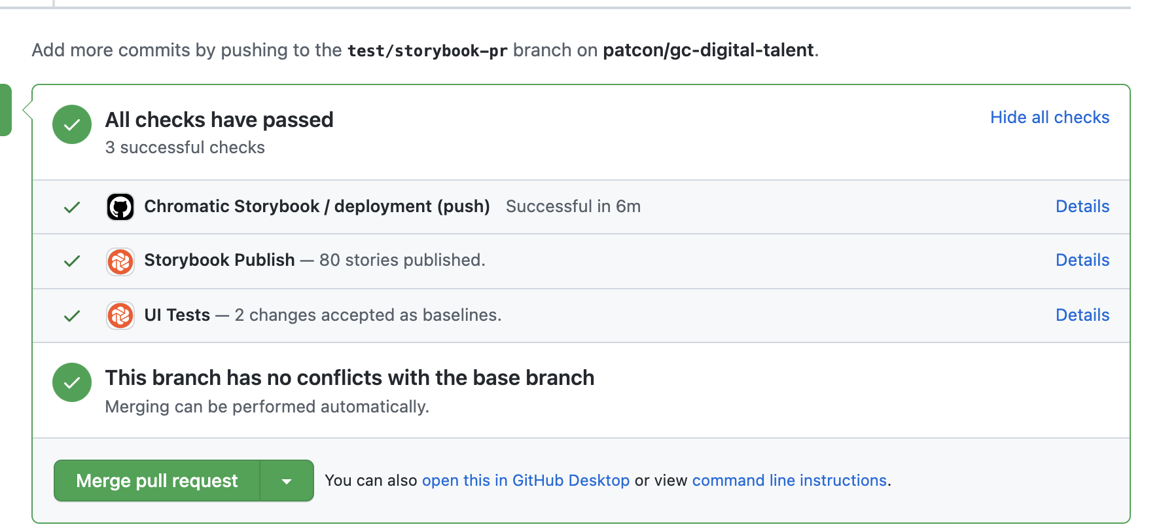The image size is (1161, 529).
Task: Click the Storybook Publish check name
Action: tap(219, 260)
